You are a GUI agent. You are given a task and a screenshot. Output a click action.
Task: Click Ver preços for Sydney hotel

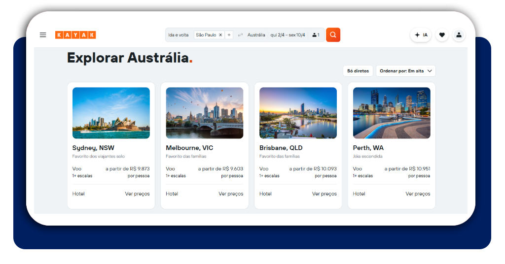point(137,194)
